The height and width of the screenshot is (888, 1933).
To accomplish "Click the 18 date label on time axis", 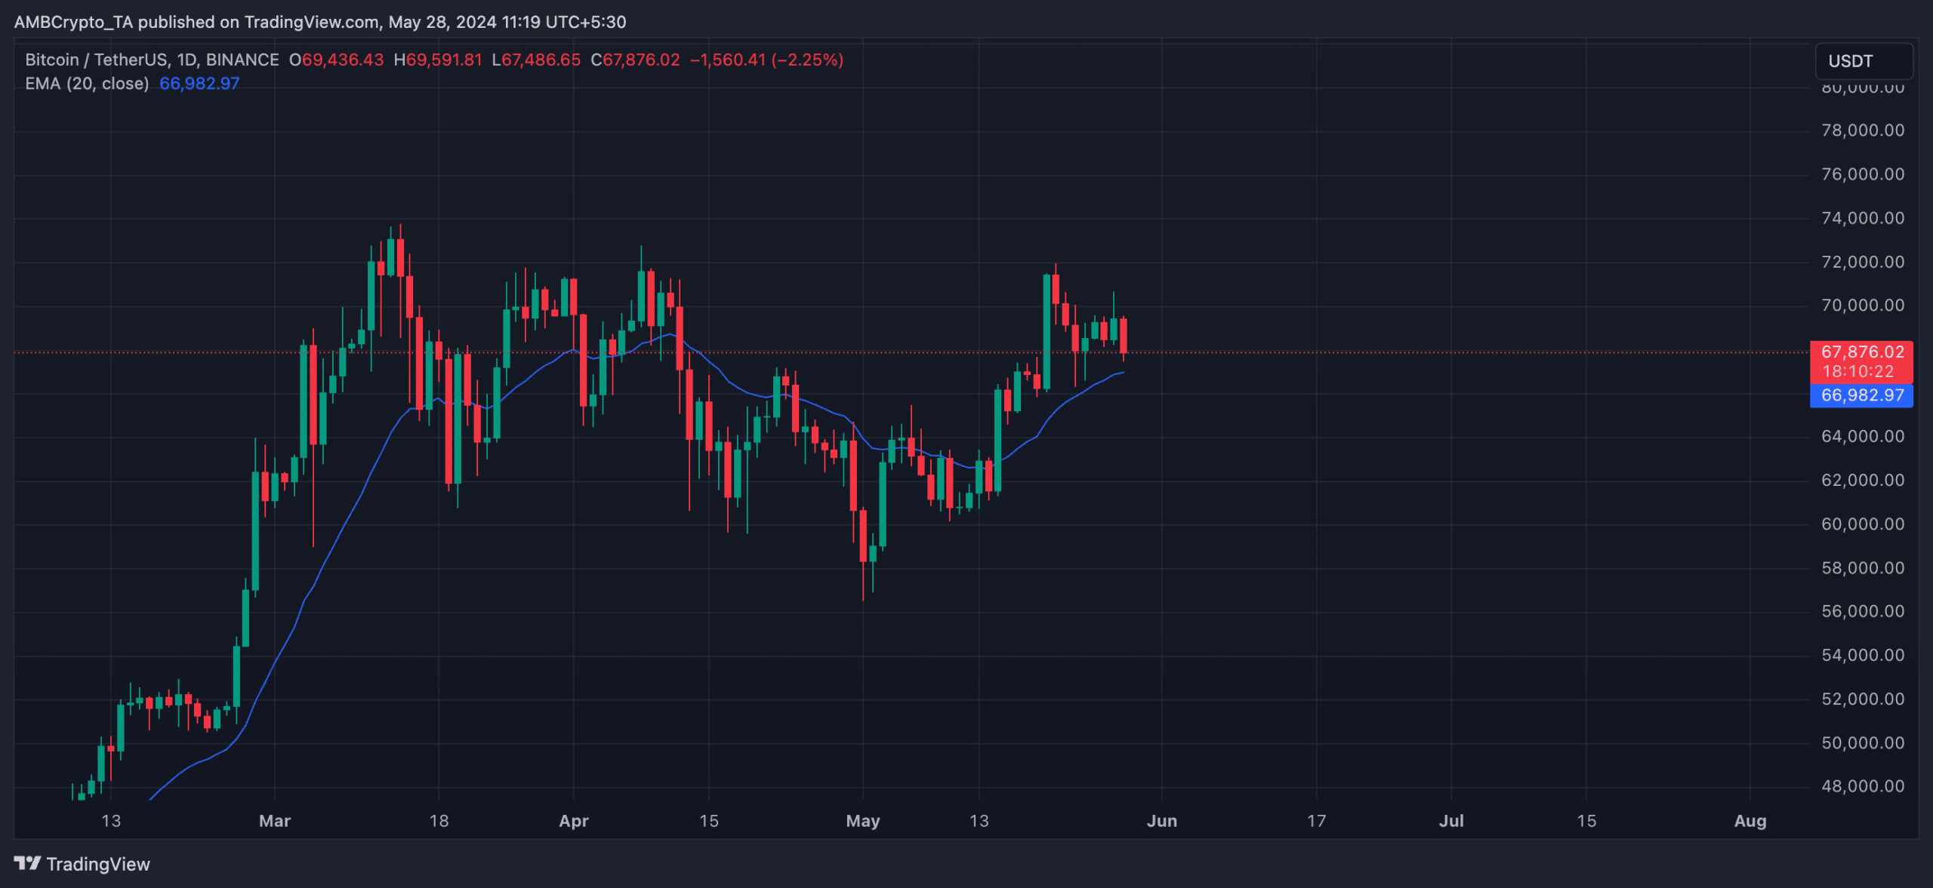I will tap(439, 821).
